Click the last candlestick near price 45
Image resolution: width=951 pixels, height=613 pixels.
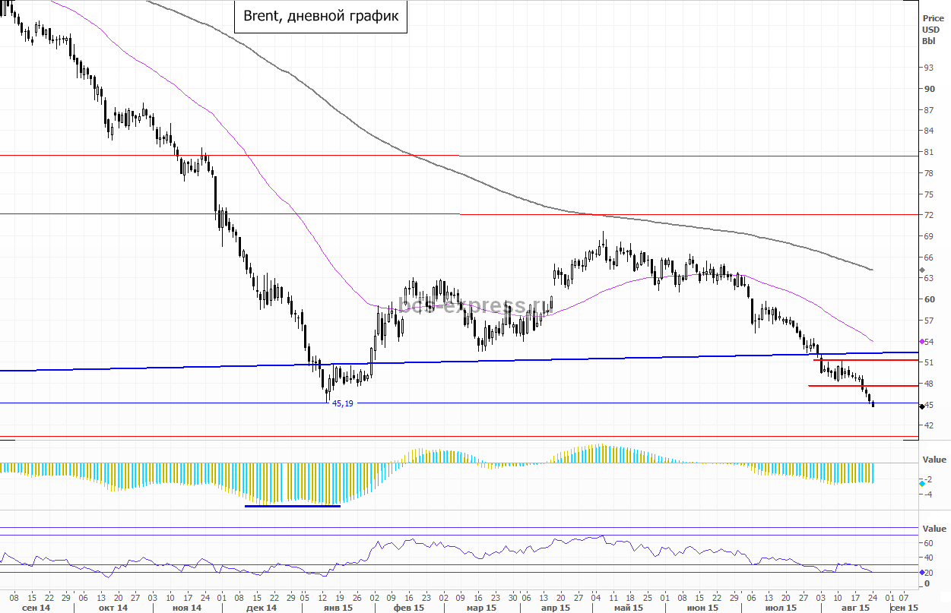pyautogui.click(x=873, y=404)
